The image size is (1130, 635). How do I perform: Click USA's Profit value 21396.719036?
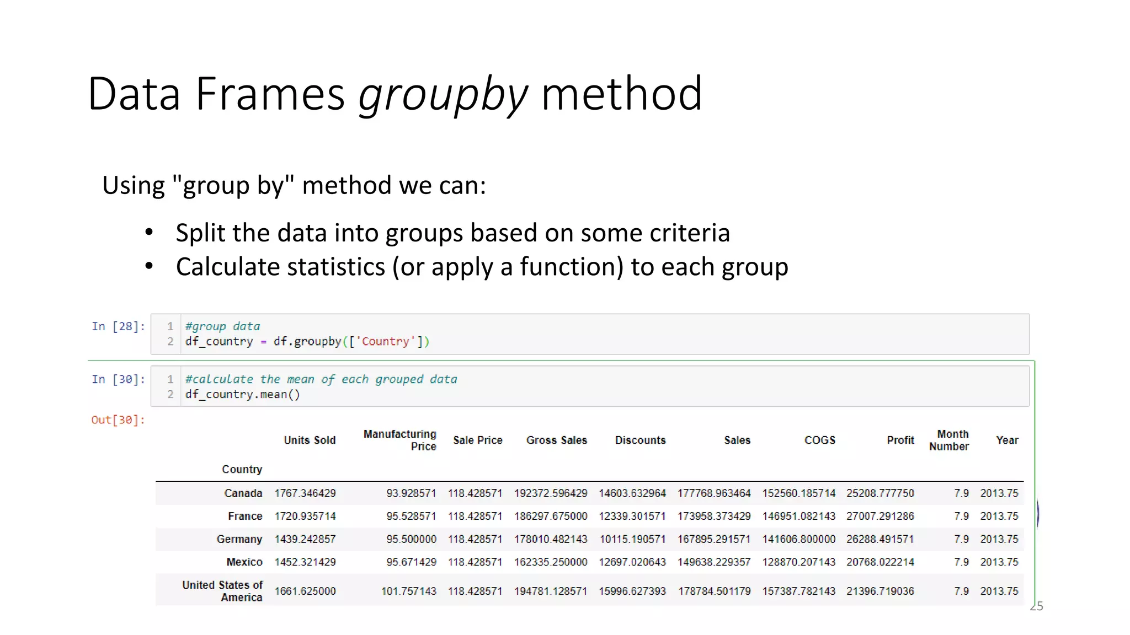(x=880, y=591)
